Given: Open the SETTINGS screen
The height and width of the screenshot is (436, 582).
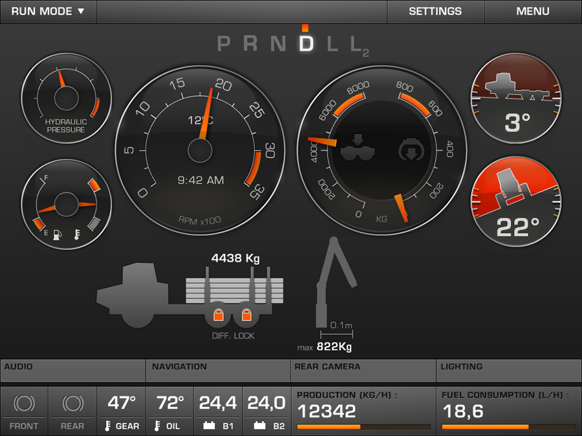Looking at the screenshot, I should pos(435,11).
